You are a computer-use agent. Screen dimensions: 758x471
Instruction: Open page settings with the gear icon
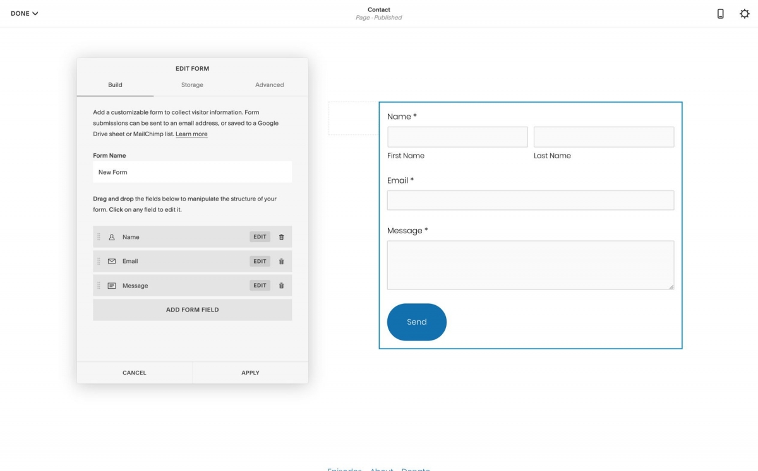(x=744, y=12)
